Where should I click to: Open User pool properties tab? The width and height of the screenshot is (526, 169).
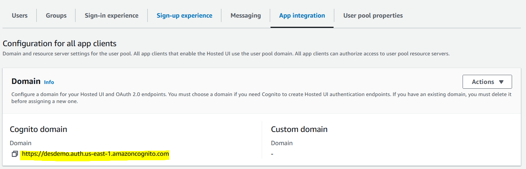click(373, 15)
